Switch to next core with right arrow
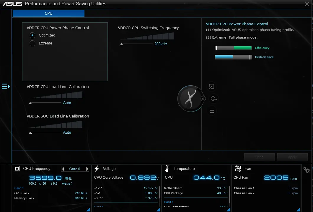This screenshot has height=212, width=313. click(87, 169)
